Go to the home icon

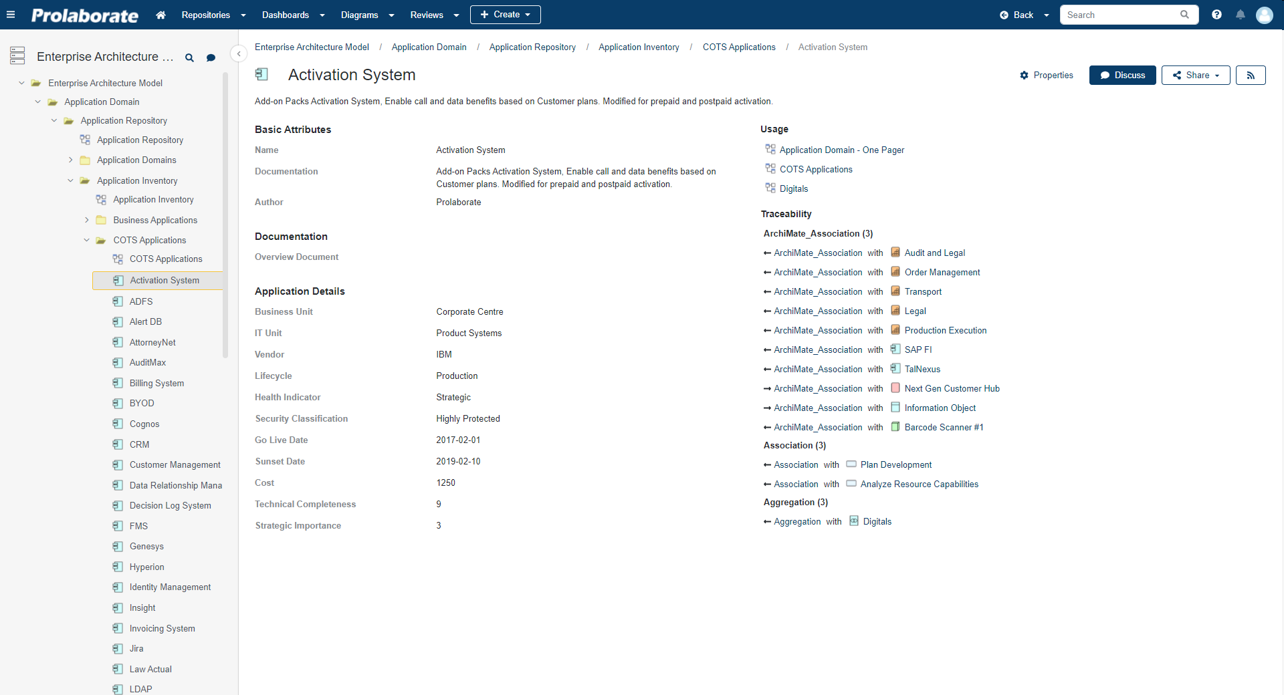coord(160,15)
